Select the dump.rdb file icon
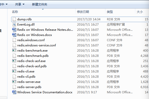Screen dimensions: 149x99 pyautogui.click(x=14, y=19)
